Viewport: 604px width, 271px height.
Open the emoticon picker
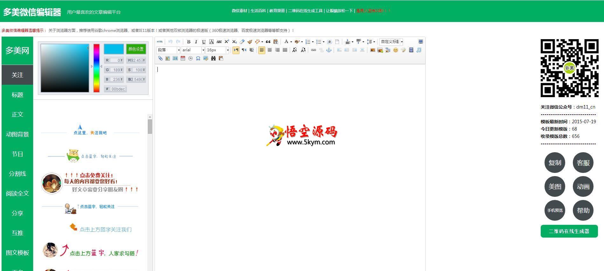tap(396, 50)
